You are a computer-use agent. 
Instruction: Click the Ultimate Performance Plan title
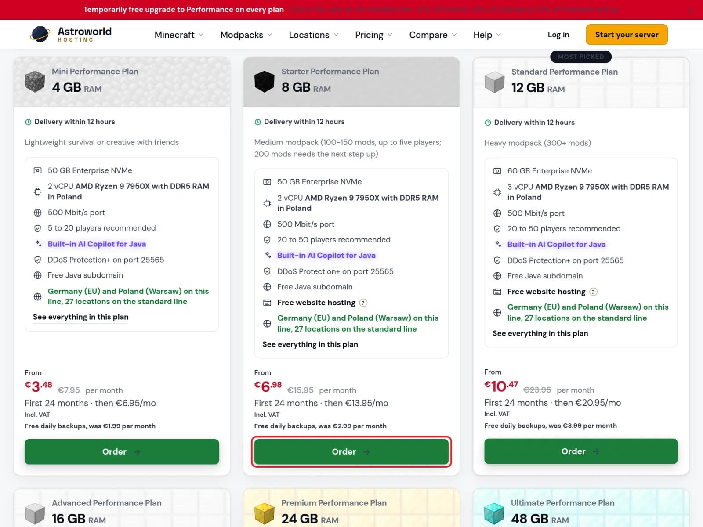click(x=562, y=503)
